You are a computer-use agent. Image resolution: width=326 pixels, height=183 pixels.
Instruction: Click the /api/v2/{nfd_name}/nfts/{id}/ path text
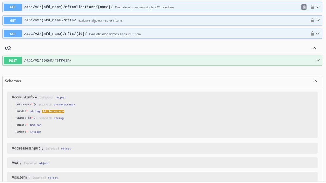pyautogui.click(x=55, y=34)
